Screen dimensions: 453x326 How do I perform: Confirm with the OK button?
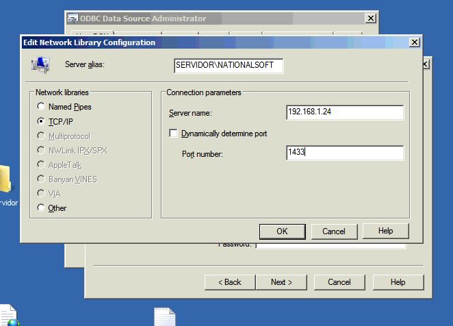(x=282, y=231)
